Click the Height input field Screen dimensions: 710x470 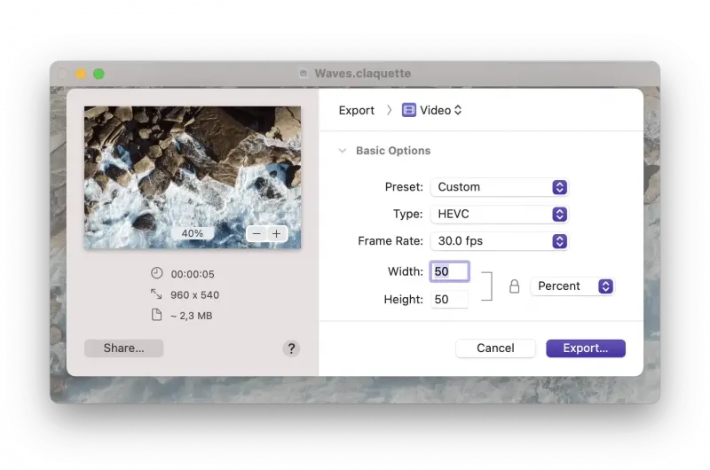click(449, 300)
